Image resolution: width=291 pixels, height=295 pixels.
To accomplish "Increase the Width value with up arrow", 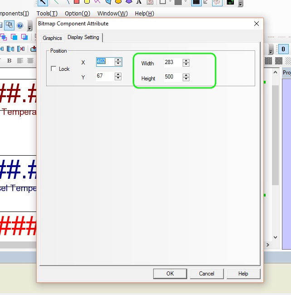I will [x=186, y=61].
